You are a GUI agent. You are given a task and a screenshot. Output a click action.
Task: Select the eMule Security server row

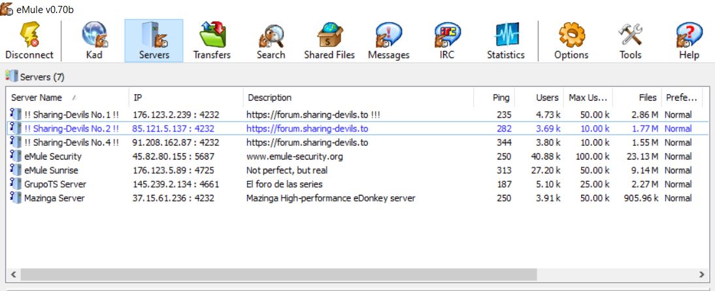[x=53, y=156]
